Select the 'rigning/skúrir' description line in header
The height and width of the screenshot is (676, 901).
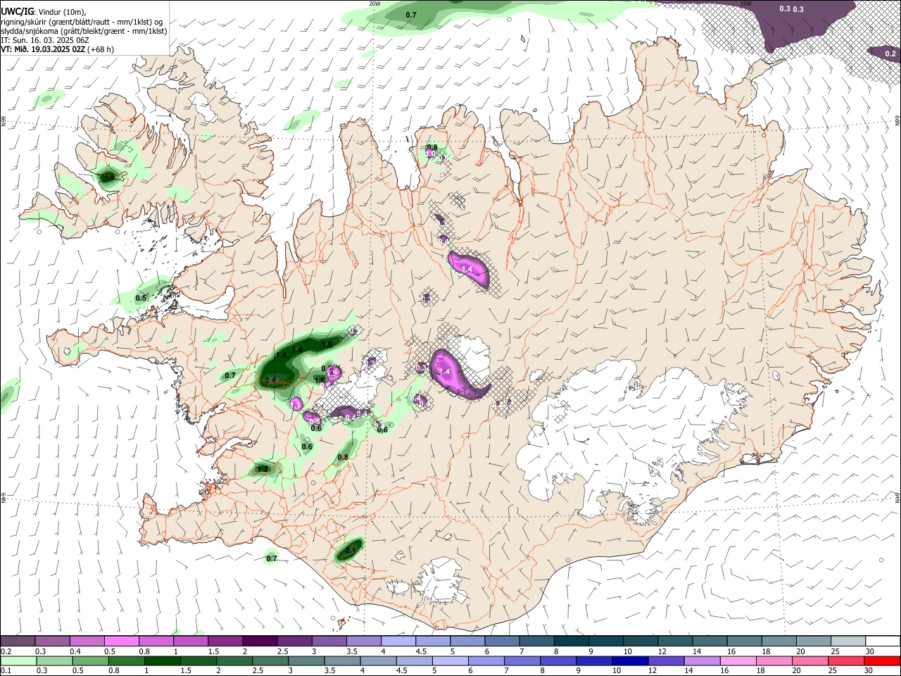click(x=82, y=22)
